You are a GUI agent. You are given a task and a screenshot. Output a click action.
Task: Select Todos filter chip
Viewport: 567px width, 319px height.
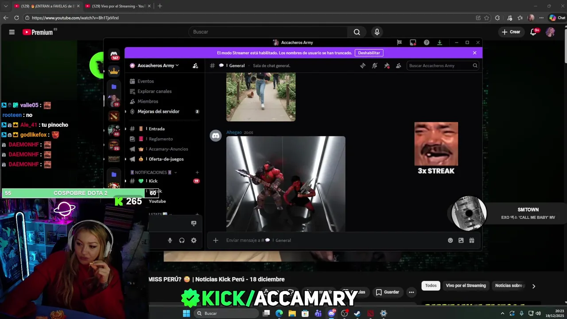coord(431,286)
